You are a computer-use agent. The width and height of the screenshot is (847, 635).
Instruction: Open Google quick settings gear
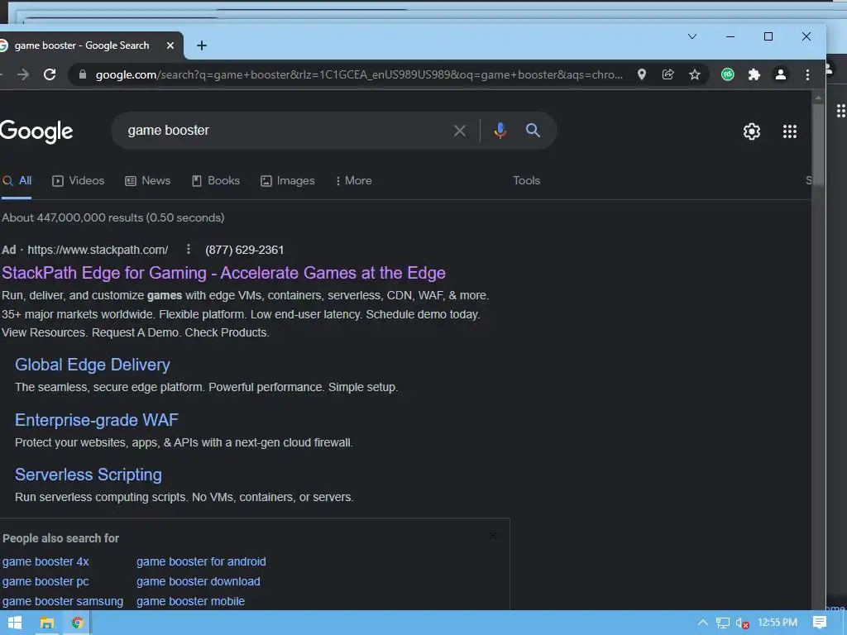click(752, 131)
